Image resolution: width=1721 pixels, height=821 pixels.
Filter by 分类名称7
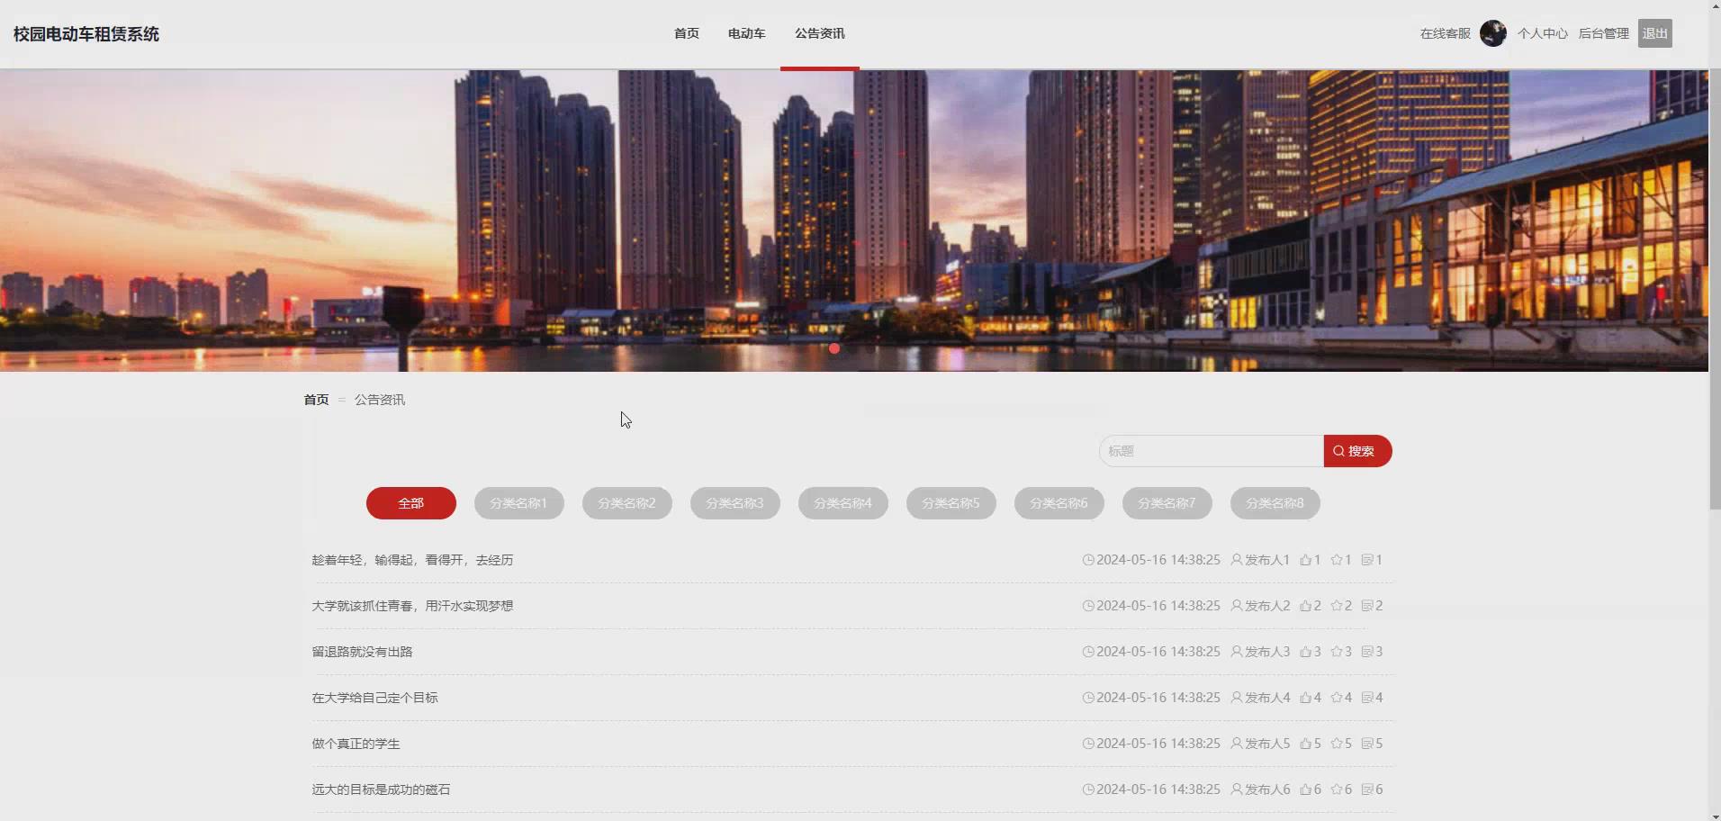click(x=1167, y=503)
